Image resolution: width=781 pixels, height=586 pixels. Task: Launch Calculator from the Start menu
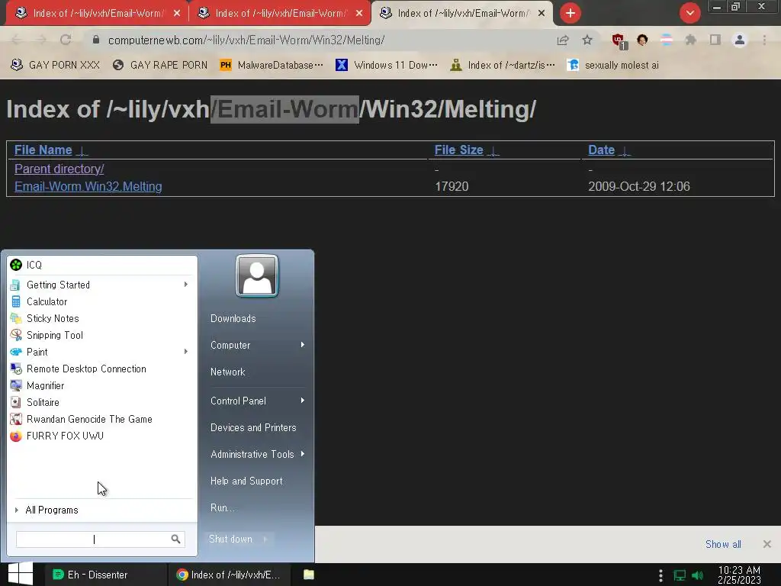(x=102, y=301)
